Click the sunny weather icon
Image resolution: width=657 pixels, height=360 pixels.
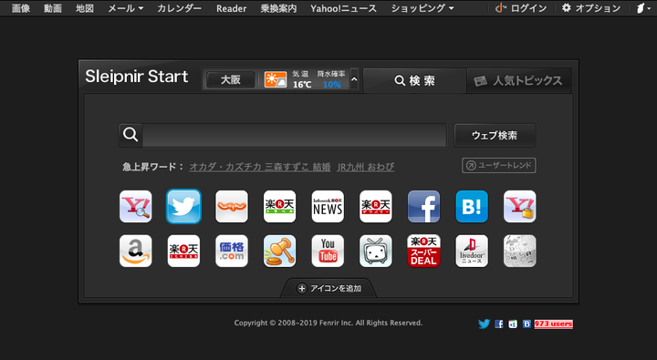(x=276, y=79)
